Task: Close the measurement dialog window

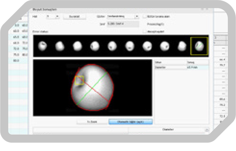Action: [x=207, y=9]
